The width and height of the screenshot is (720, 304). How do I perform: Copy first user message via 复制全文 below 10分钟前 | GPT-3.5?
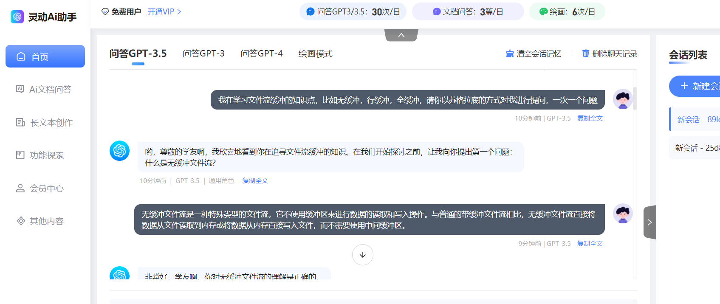[590, 118]
